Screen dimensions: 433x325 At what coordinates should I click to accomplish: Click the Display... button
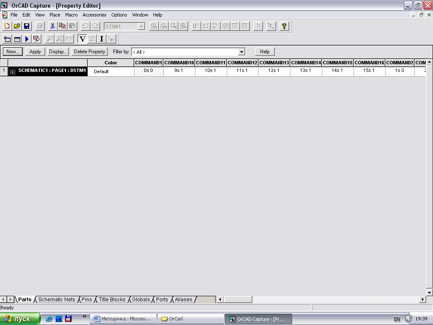point(58,52)
